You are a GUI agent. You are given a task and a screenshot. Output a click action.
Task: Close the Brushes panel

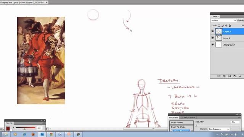point(240,115)
